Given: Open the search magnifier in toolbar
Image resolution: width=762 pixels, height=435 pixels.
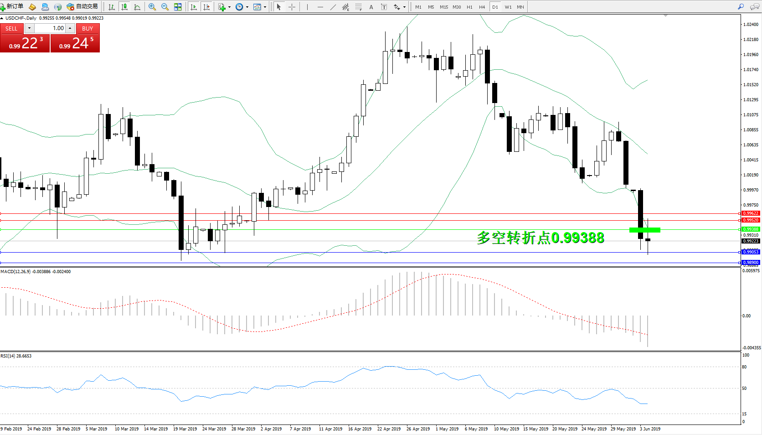Looking at the screenshot, I should pos(741,7).
